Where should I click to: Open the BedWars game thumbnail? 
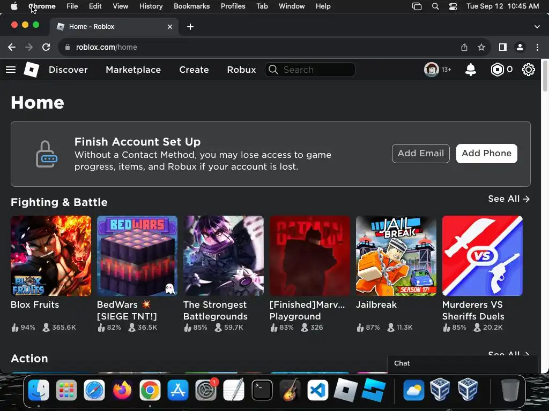tap(137, 256)
